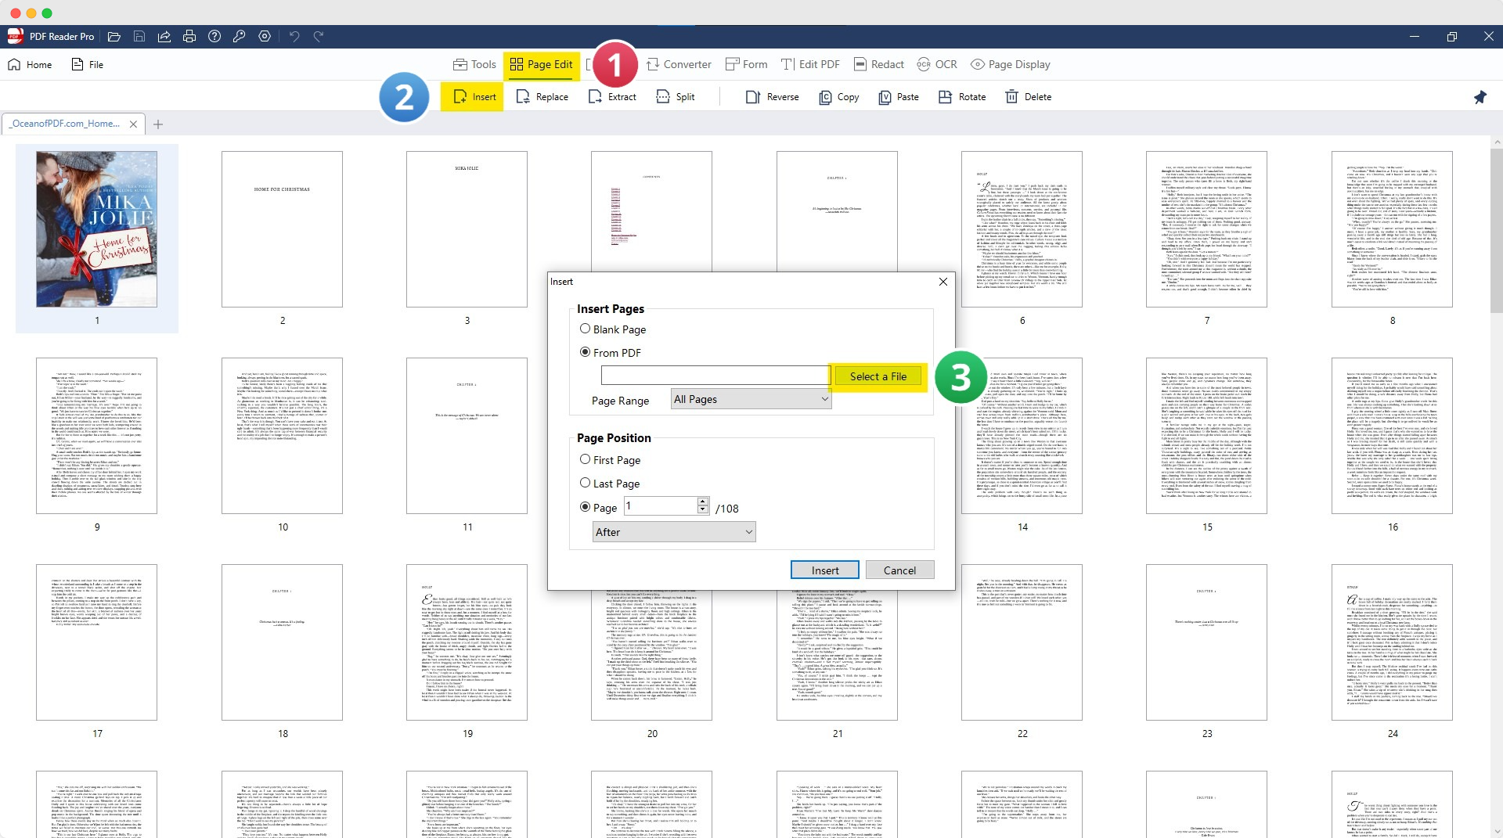Image resolution: width=1503 pixels, height=838 pixels.
Task: Click the Insert button in dialog
Action: tap(824, 570)
